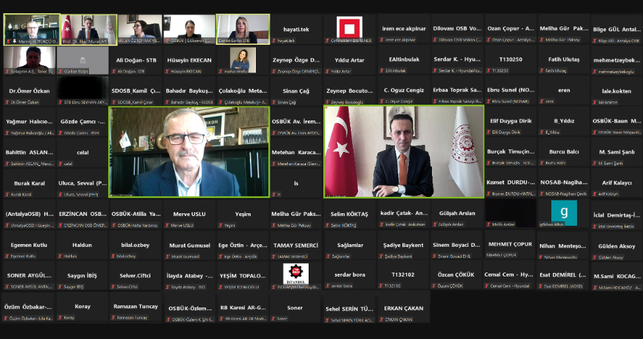Select Gürkan Bağcı gray video tile
Screen dimensions: 643x339
82,60
